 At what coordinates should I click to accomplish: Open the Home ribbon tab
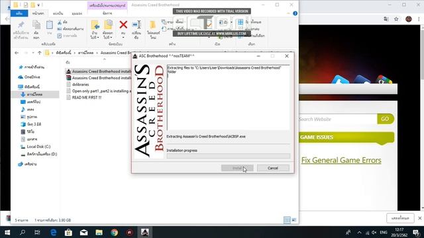click(38, 13)
